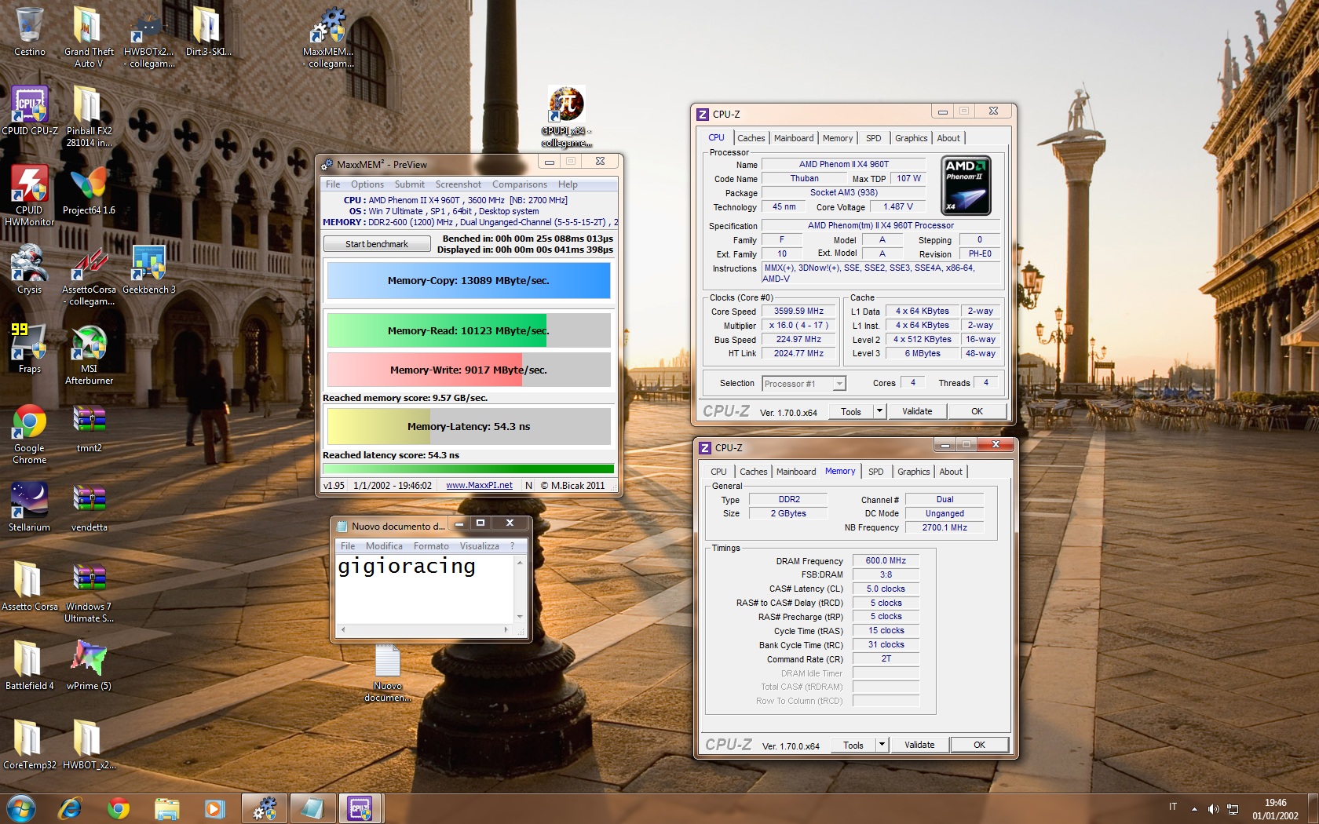1319x824 pixels.
Task: Launch CPUID HWMonitor shortcut
Action: point(29,195)
